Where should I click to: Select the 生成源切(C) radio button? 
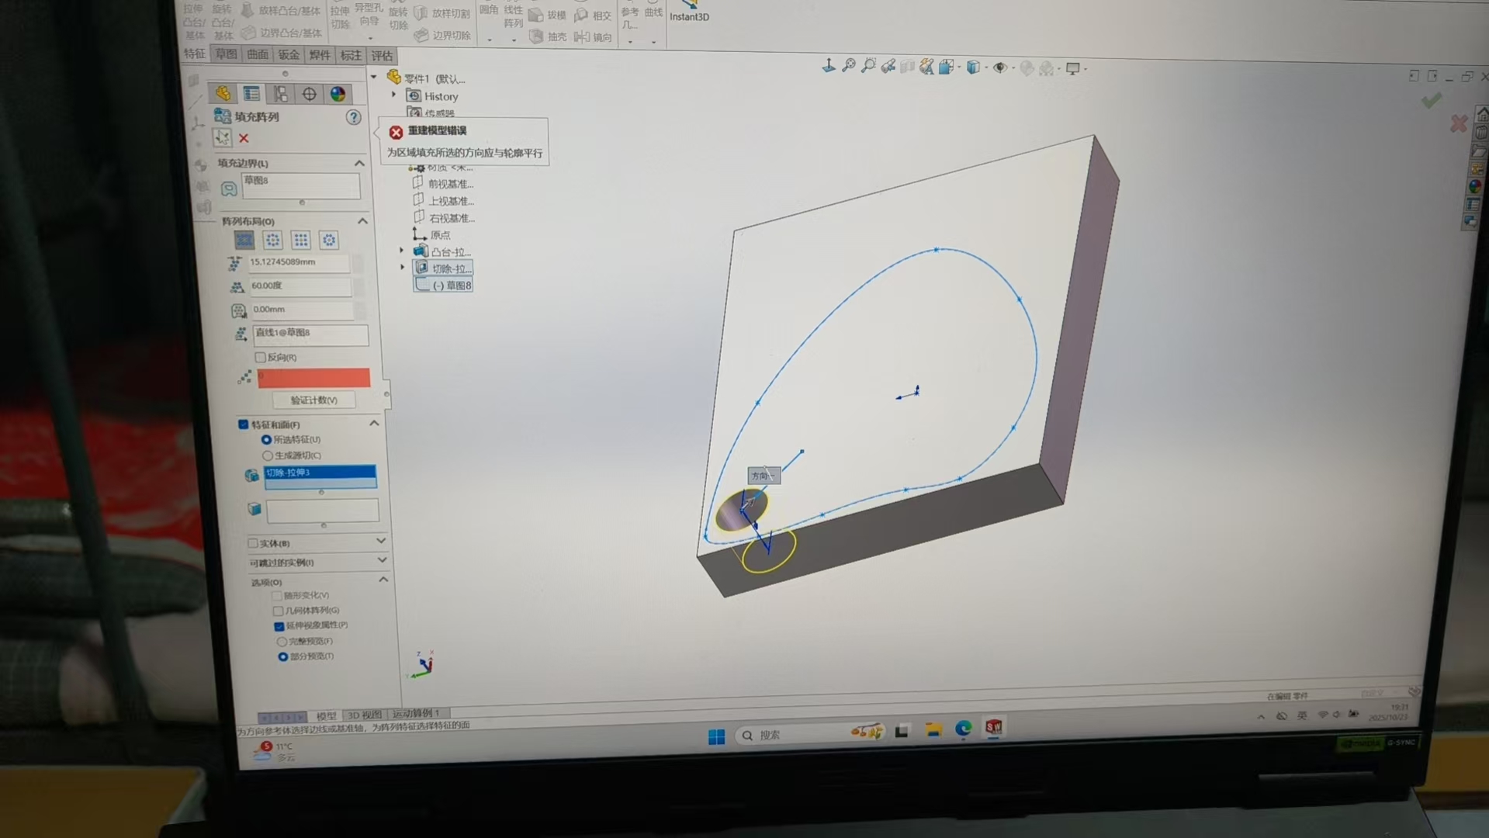click(x=268, y=455)
